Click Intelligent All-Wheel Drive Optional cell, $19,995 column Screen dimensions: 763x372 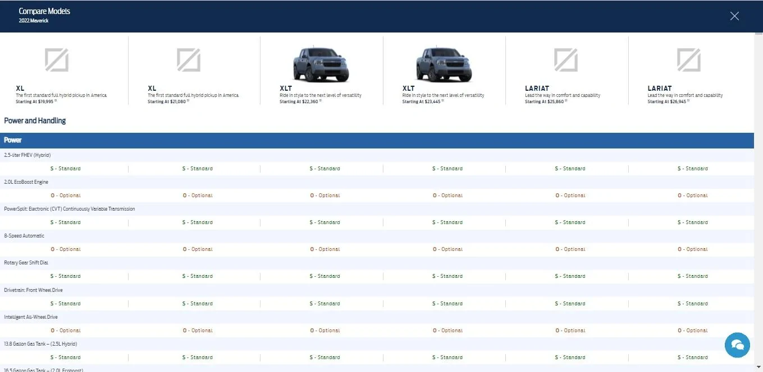[66, 331]
